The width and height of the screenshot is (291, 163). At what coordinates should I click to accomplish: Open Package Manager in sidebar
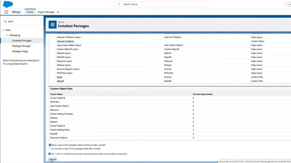[21, 46]
